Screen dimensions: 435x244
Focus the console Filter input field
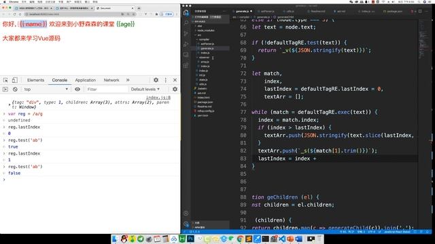[107, 89]
